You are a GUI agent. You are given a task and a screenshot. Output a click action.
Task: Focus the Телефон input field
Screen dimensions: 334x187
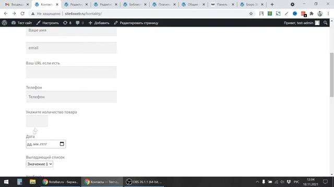tap(71, 97)
